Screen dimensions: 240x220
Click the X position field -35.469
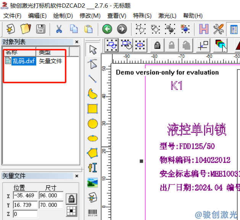25,195
